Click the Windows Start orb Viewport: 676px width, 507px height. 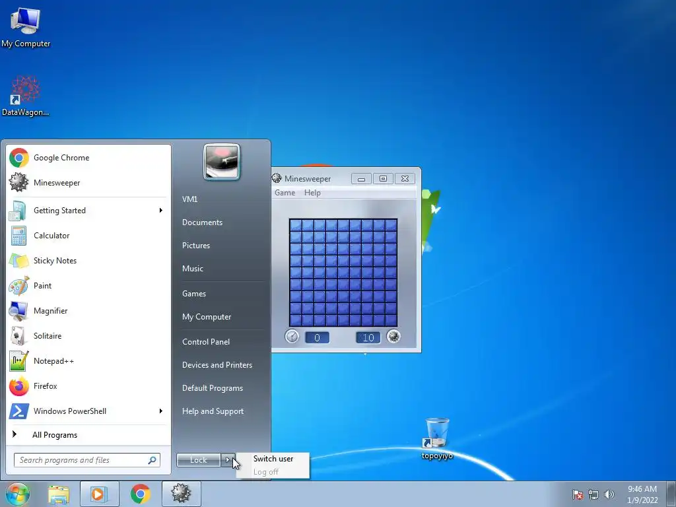(17, 494)
